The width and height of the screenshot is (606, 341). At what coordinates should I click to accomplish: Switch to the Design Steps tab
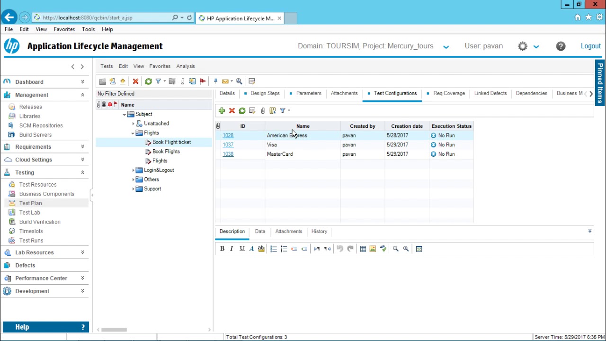pyautogui.click(x=265, y=93)
